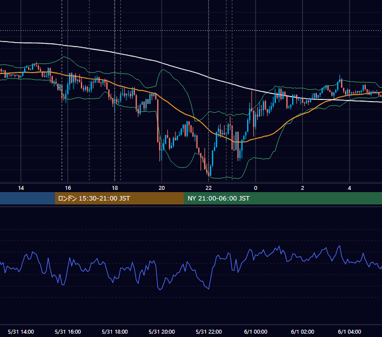Click the 6/1 02:00 time label
382x337 pixels.
pos(303,331)
